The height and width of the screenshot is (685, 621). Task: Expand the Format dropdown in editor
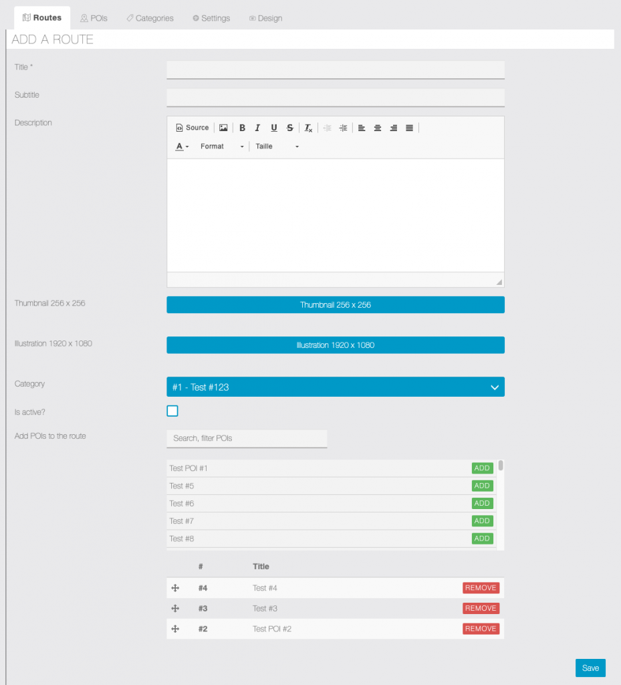point(222,146)
